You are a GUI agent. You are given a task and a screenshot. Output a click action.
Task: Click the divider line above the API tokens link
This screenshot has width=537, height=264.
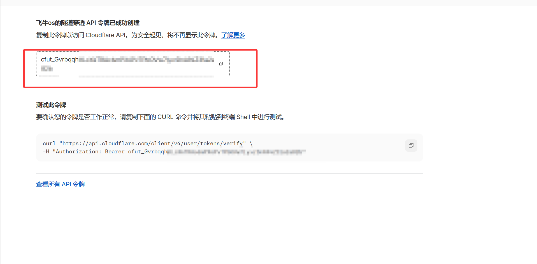(x=229, y=173)
